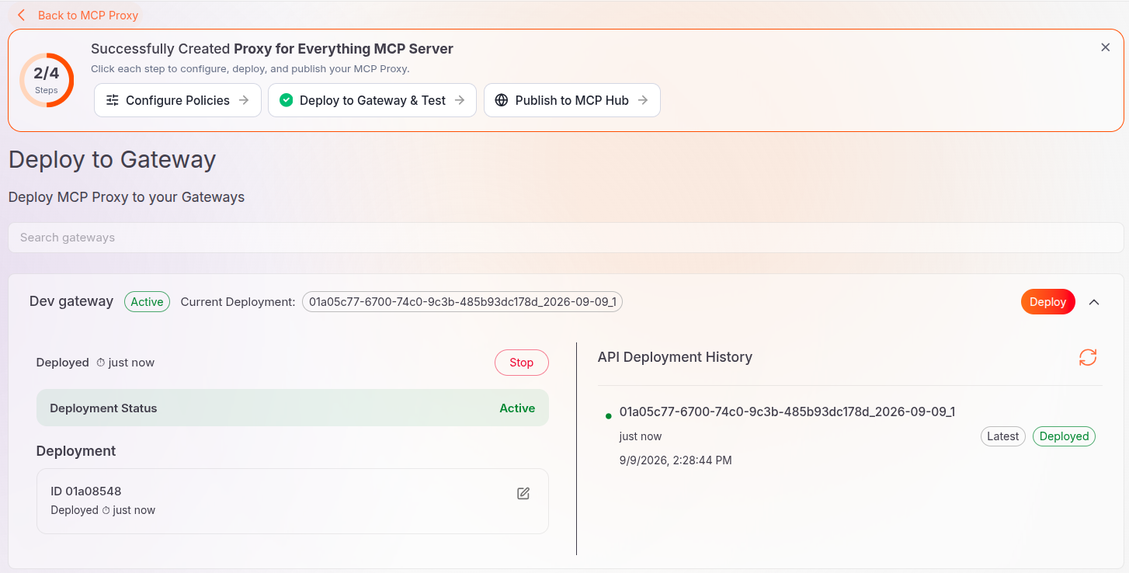Edit deployment ID 01a08548
The height and width of the screenshot is (573, 1129).
[523, 494]
